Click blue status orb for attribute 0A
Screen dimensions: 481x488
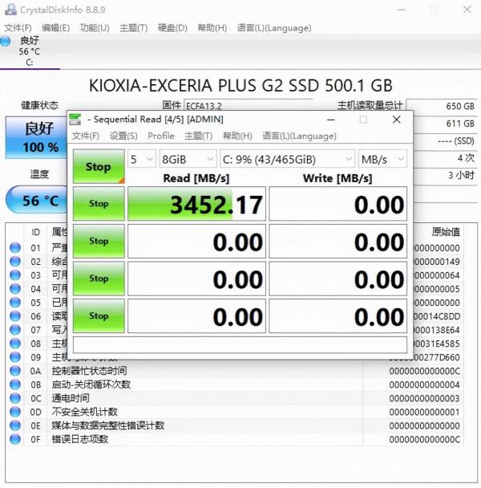tap(14, 371)
